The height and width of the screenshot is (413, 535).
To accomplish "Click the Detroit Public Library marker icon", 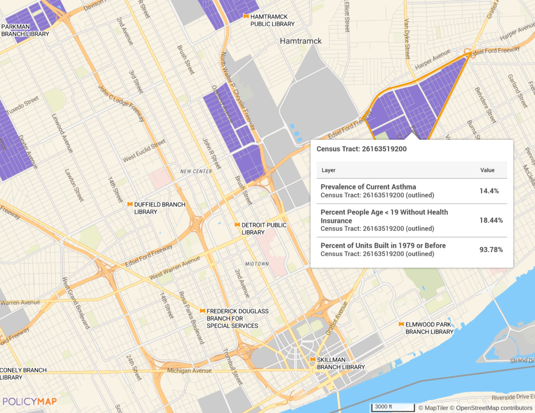I will [x=237, y=225].
